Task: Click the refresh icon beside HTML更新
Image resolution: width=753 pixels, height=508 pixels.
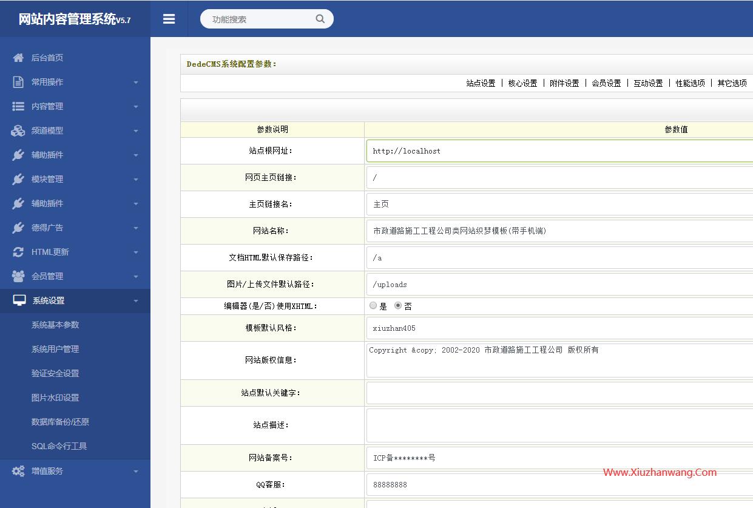Action: [18, 252]
